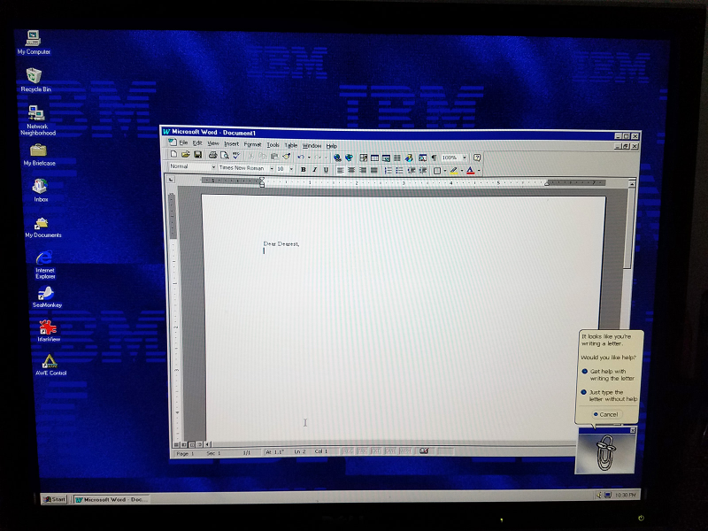Click Cancel in the Assistant balloon
The height and width of the screenshot is (531, 708).
(x=606, y=414)
